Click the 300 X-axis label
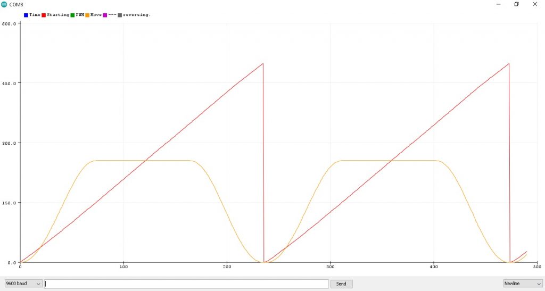The image size is (545, 291). 330,267
